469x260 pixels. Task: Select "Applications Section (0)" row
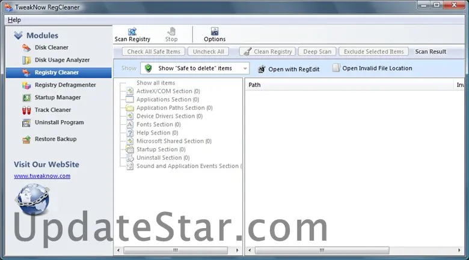[168, 100]
